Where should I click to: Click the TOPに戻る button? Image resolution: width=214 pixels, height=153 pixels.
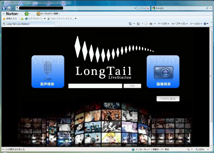168,99
